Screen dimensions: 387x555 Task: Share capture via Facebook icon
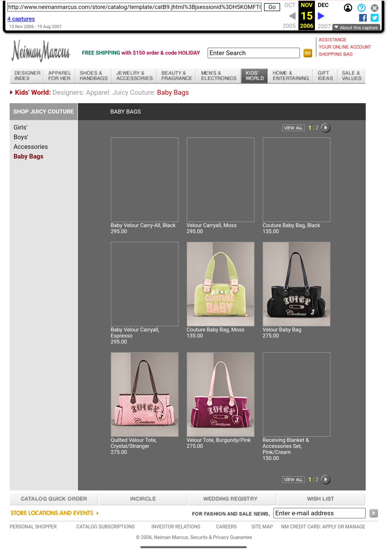point(363,18)
